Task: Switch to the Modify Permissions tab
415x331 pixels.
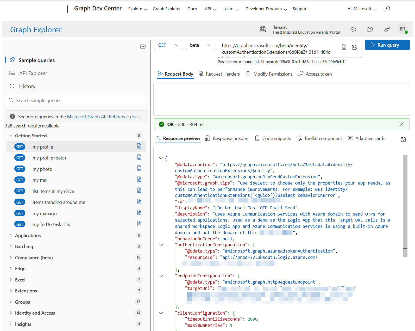Action: click(269, 74)
